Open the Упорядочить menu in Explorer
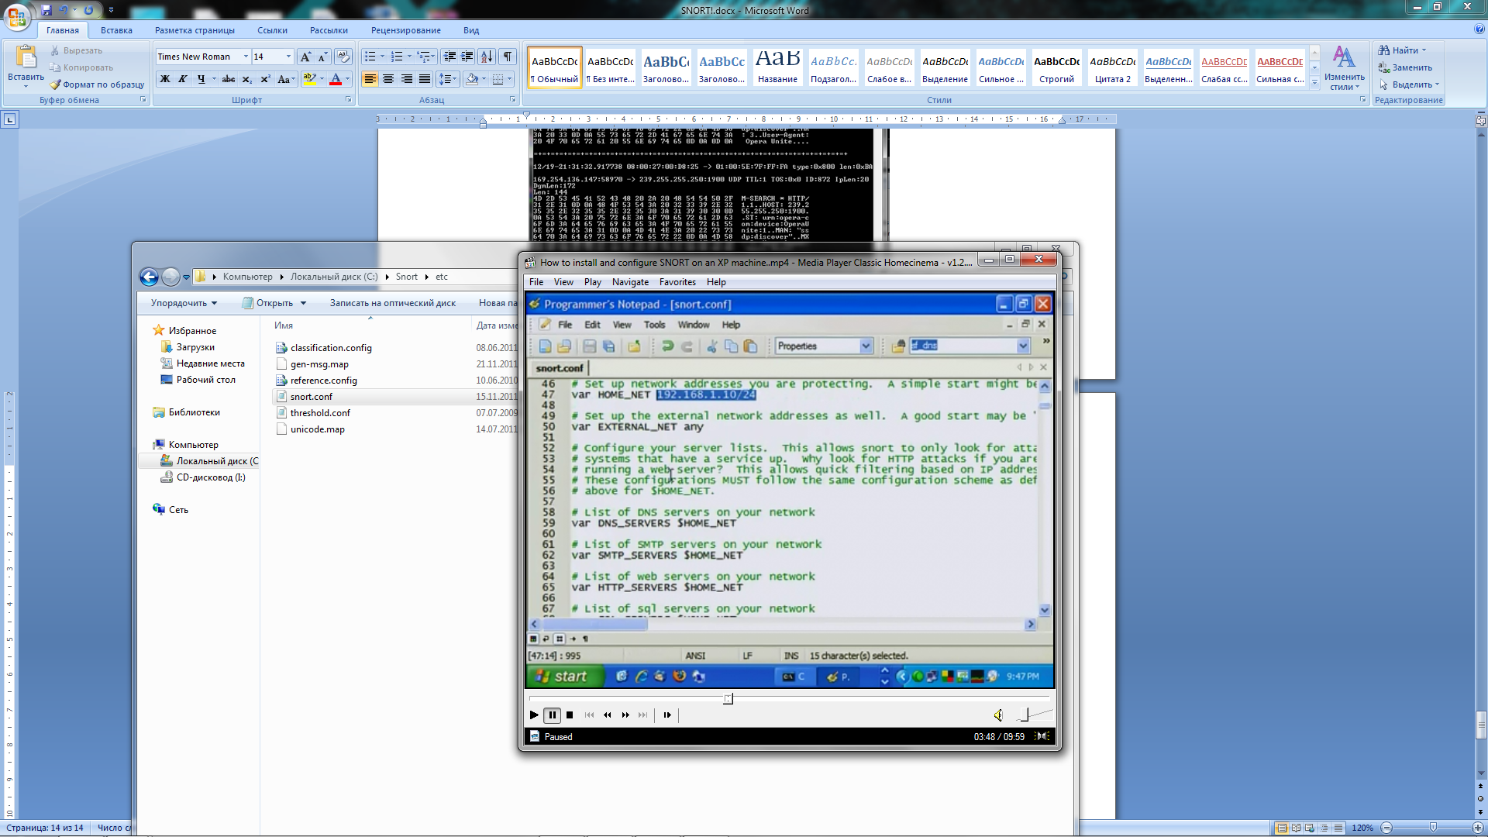Screen dimensions: 1488x837 point(184,303)
